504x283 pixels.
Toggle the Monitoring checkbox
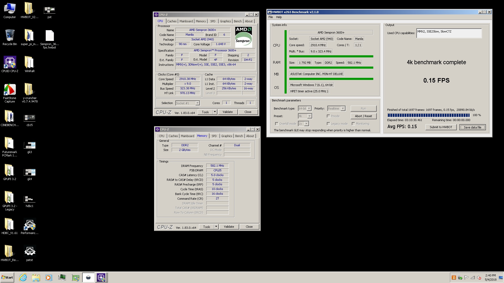(353, 124)
